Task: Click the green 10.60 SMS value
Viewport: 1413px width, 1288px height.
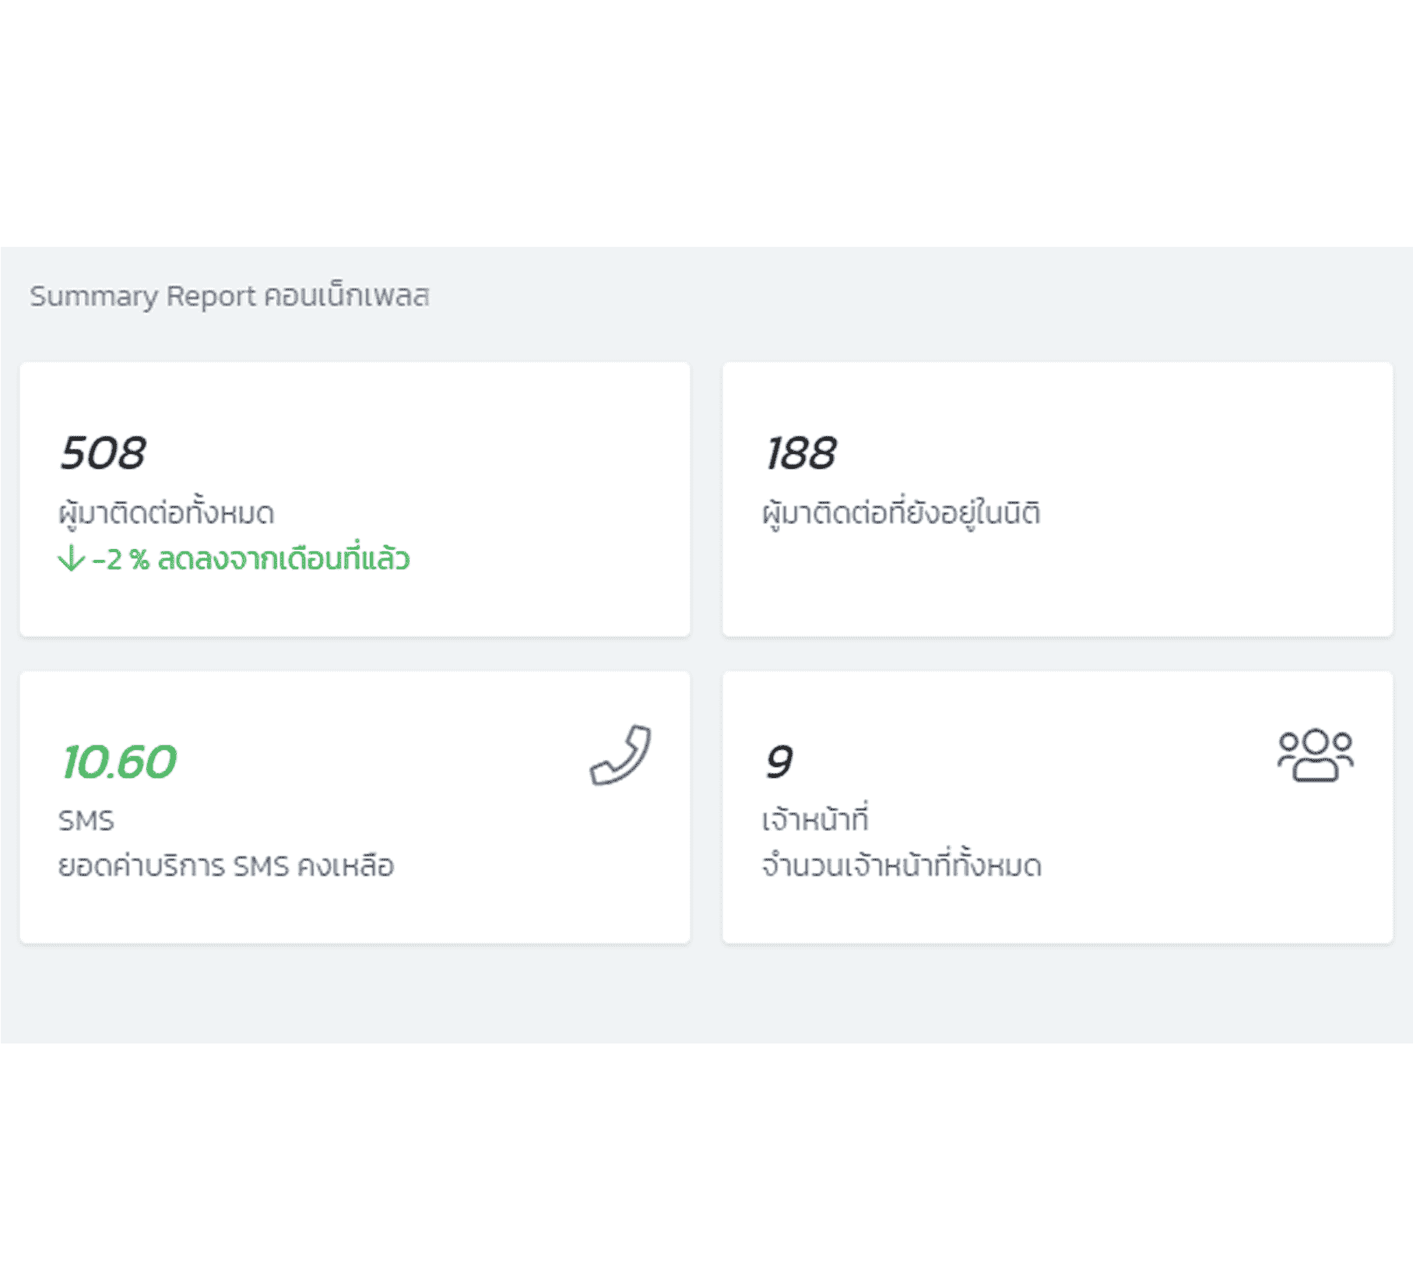Action: point(119,761)
